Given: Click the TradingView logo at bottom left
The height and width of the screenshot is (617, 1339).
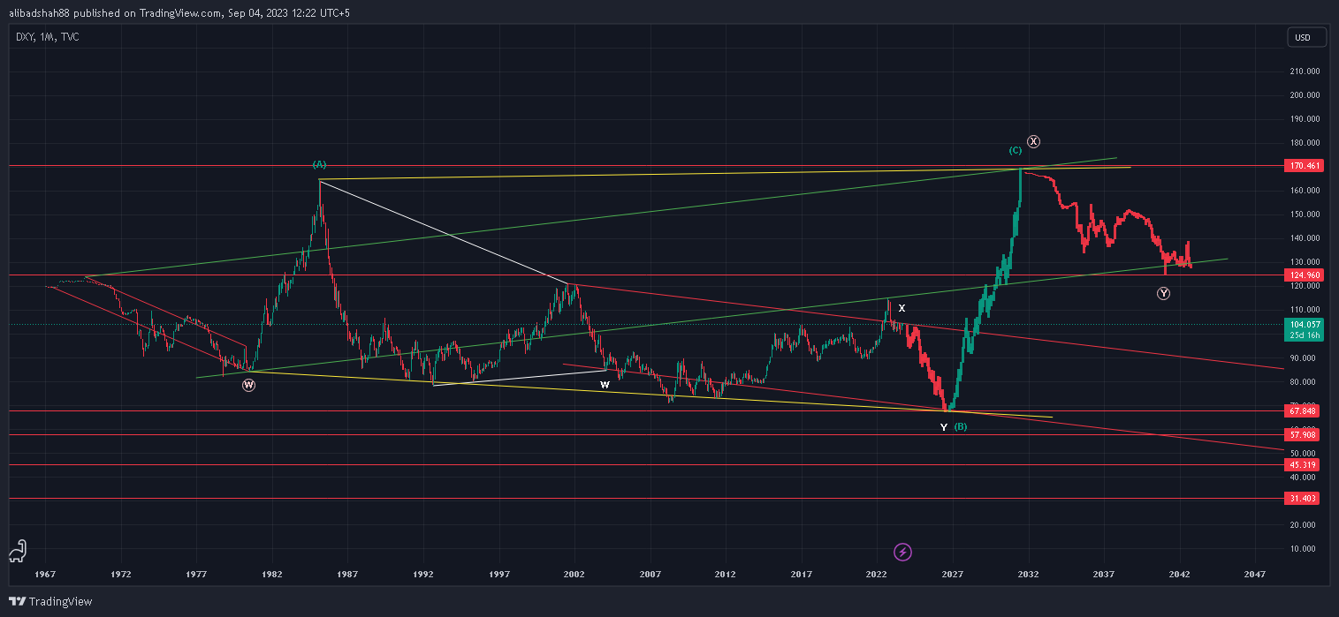Looking at the screenshot, I should 50,601.
